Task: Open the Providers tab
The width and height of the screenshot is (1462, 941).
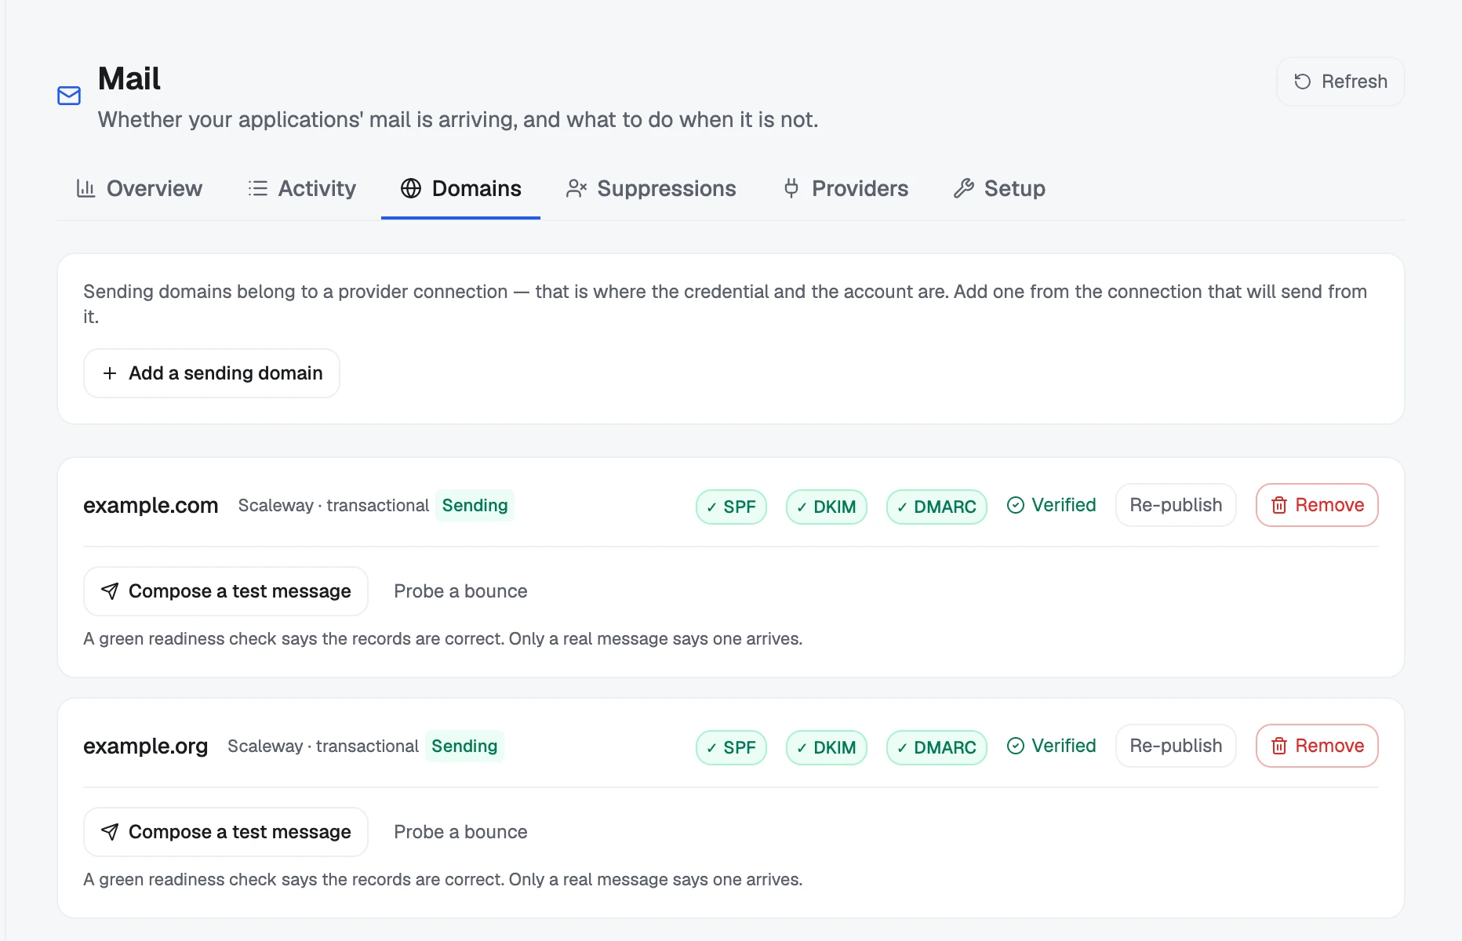Action: click(x=846, y=188)
